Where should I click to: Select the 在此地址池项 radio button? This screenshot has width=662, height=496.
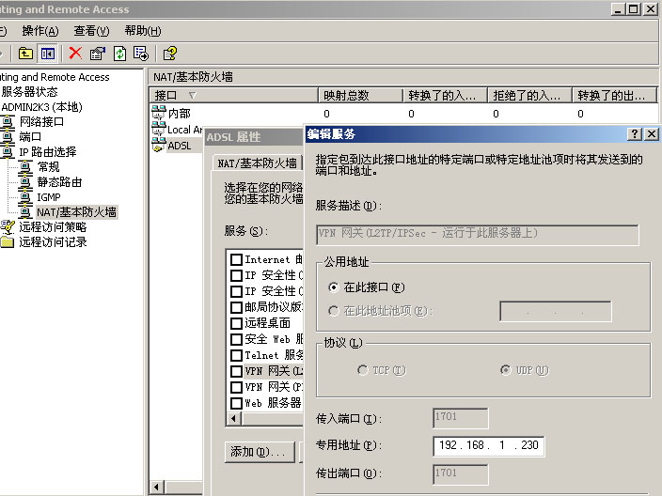[334, 311]
